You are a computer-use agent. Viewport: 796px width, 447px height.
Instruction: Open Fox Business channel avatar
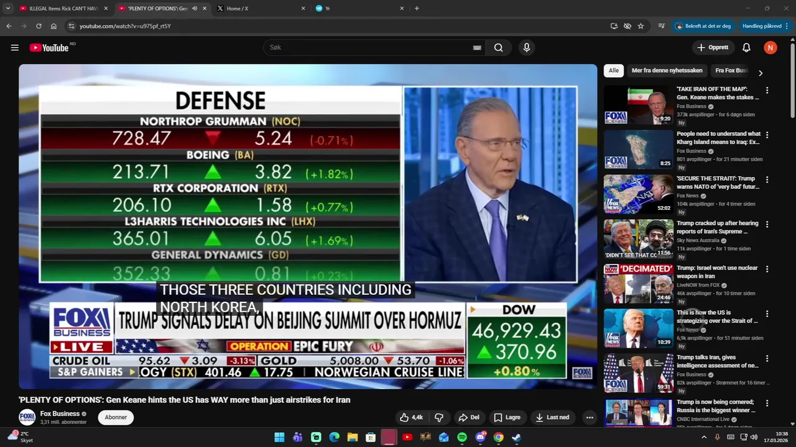[x=27, y=417]
